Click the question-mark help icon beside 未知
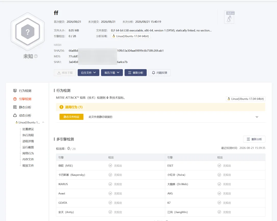 point(36,56)
